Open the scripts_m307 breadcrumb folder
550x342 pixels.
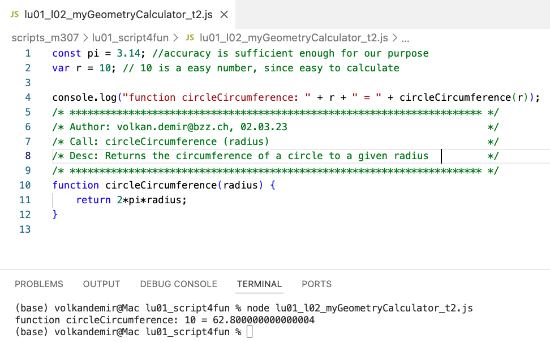(46, 38)
